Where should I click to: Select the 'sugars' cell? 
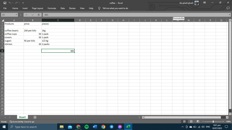pos(14,41)
